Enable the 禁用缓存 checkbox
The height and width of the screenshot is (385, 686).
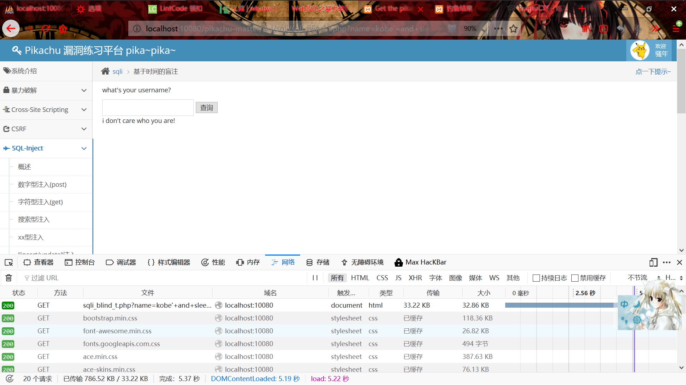coord(575,278)
